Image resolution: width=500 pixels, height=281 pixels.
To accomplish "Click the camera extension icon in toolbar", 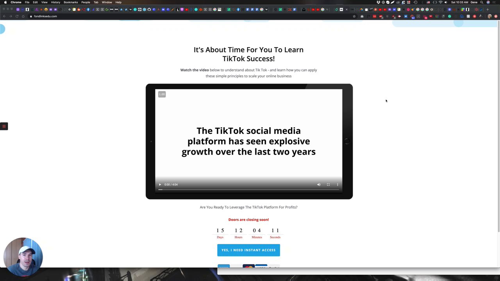I will coord(362,16).
